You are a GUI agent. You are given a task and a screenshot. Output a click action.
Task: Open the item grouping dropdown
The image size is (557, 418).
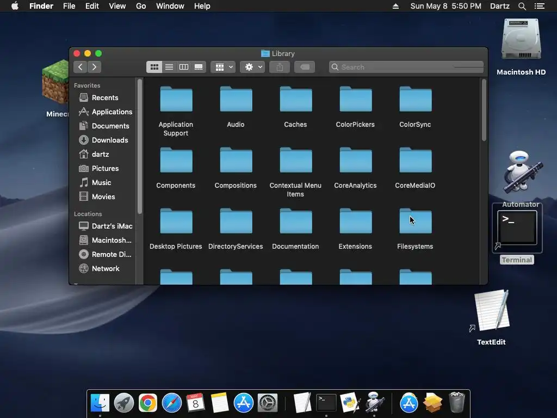(223, 67)
